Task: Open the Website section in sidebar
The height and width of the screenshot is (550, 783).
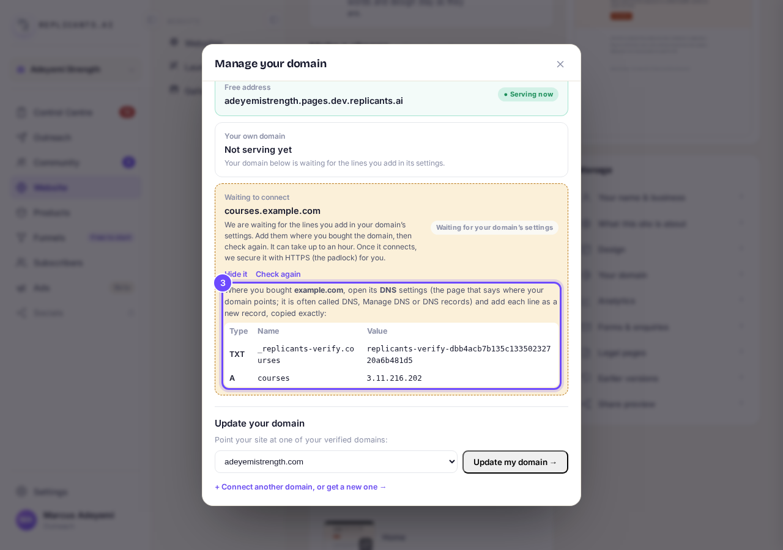Action: click(x=76, y=188)
